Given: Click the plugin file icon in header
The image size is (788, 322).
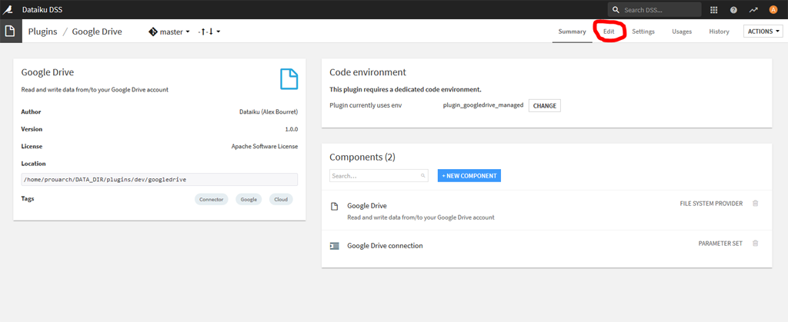Looking at the screenshot, I should (10, 31).
